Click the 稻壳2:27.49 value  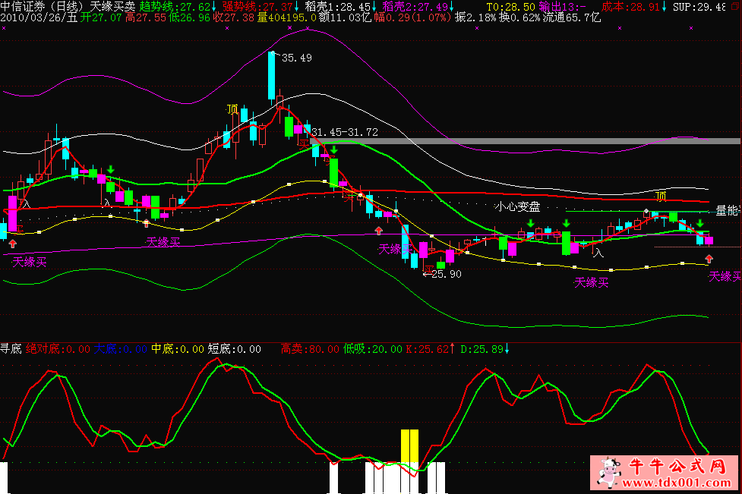pyautogui.click(x=415, y=7)
